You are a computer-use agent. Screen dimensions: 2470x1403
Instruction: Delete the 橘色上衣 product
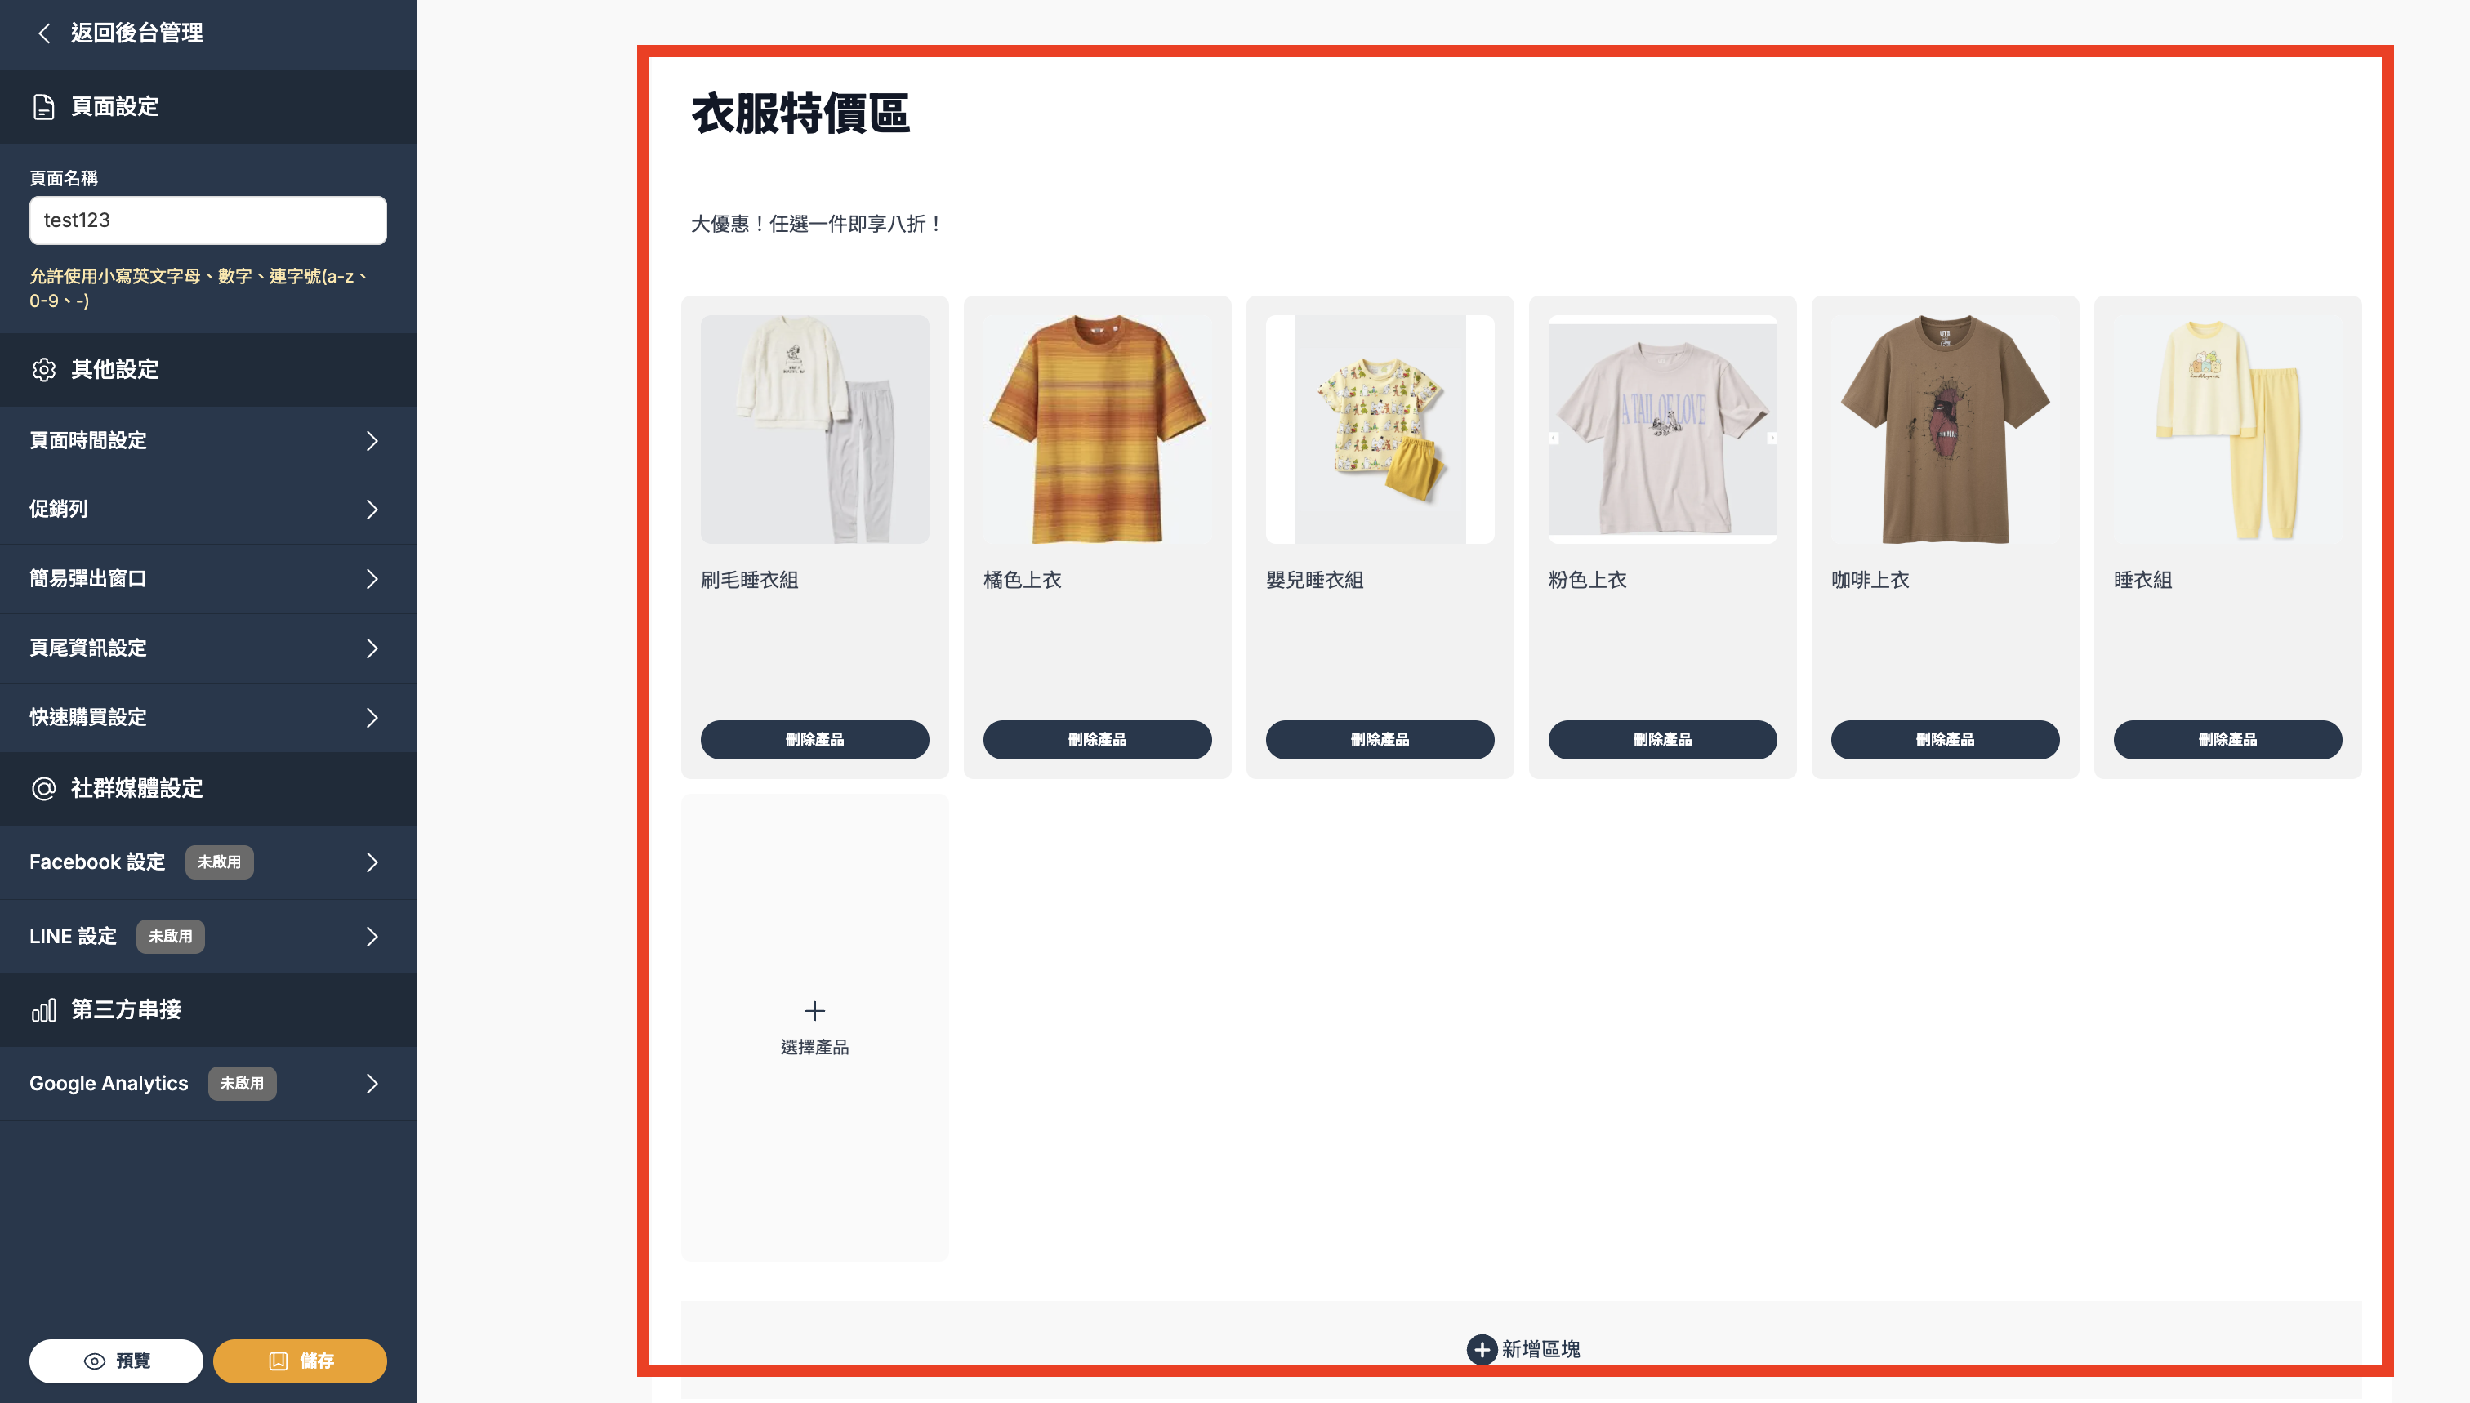[x=1097, y=740]
